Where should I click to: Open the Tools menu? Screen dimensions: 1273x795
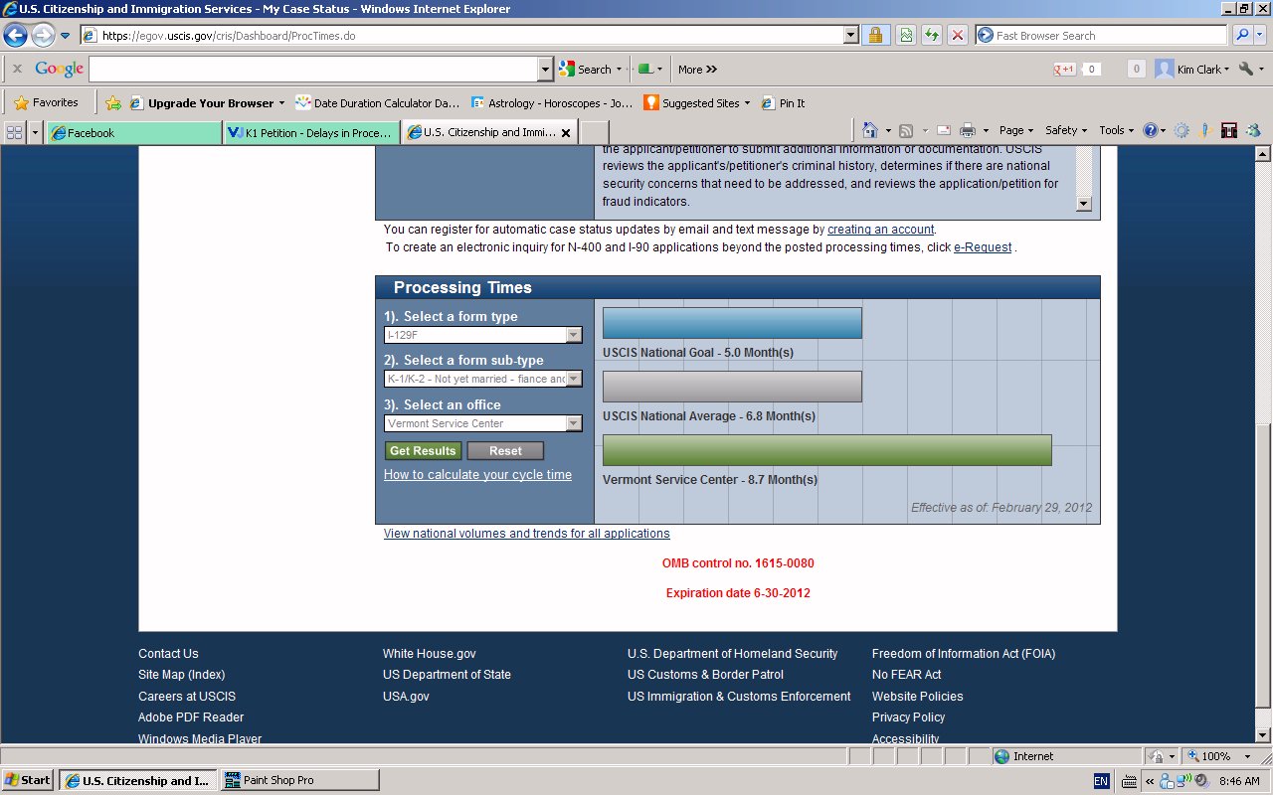[1117, 130]
